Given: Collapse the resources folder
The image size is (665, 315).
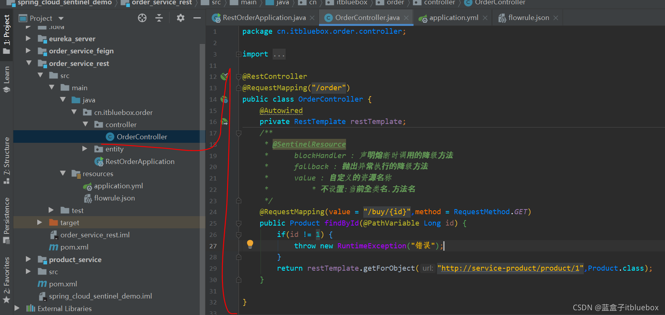Looking at the screenshot, I should coord(63,173).
